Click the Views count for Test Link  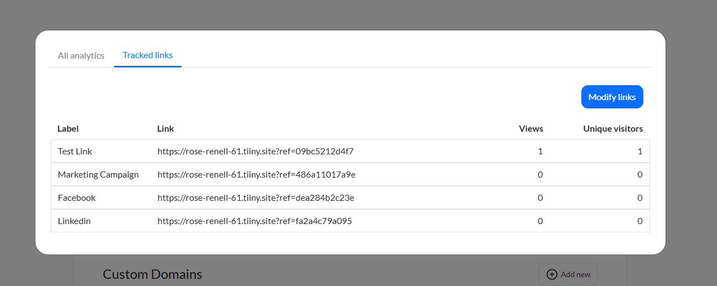pos(540,151)
